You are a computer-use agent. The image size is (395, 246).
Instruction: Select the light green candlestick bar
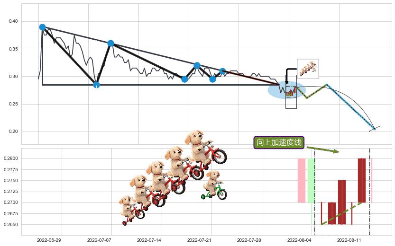pyautogui.click(x=311, y=180)
